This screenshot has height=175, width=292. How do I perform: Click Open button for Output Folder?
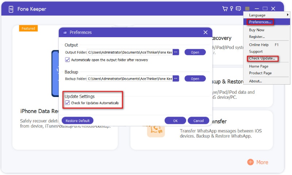tap(195, 52)
